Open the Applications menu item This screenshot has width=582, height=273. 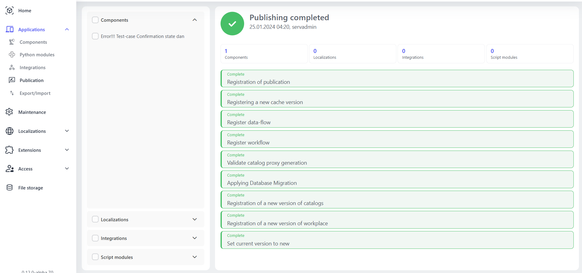point(32,29)
